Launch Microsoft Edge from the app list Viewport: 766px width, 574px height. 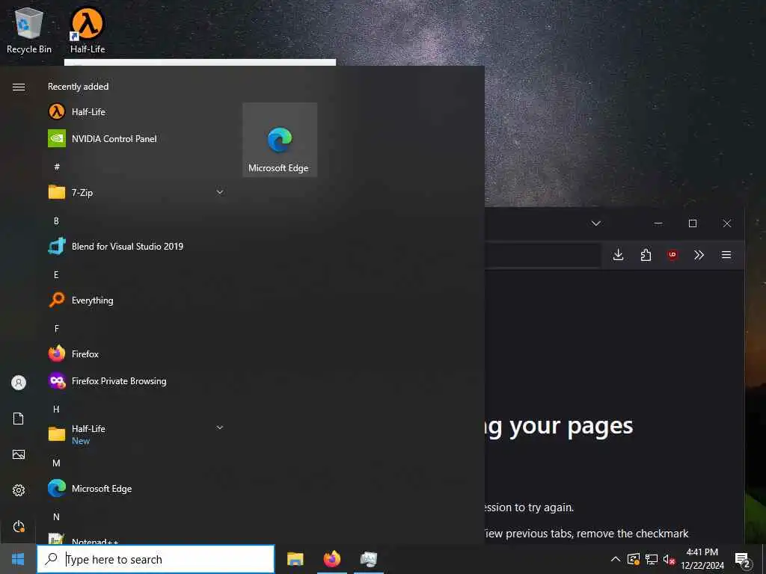click(x=137, y=488)
